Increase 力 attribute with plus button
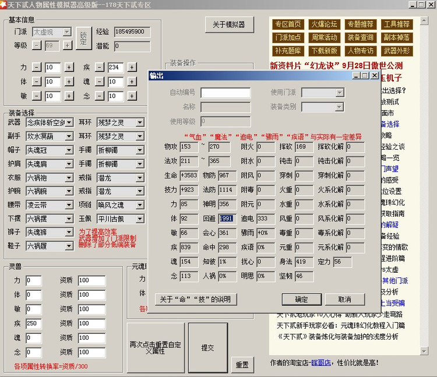The image size is (437, 377). pos(69,67)
